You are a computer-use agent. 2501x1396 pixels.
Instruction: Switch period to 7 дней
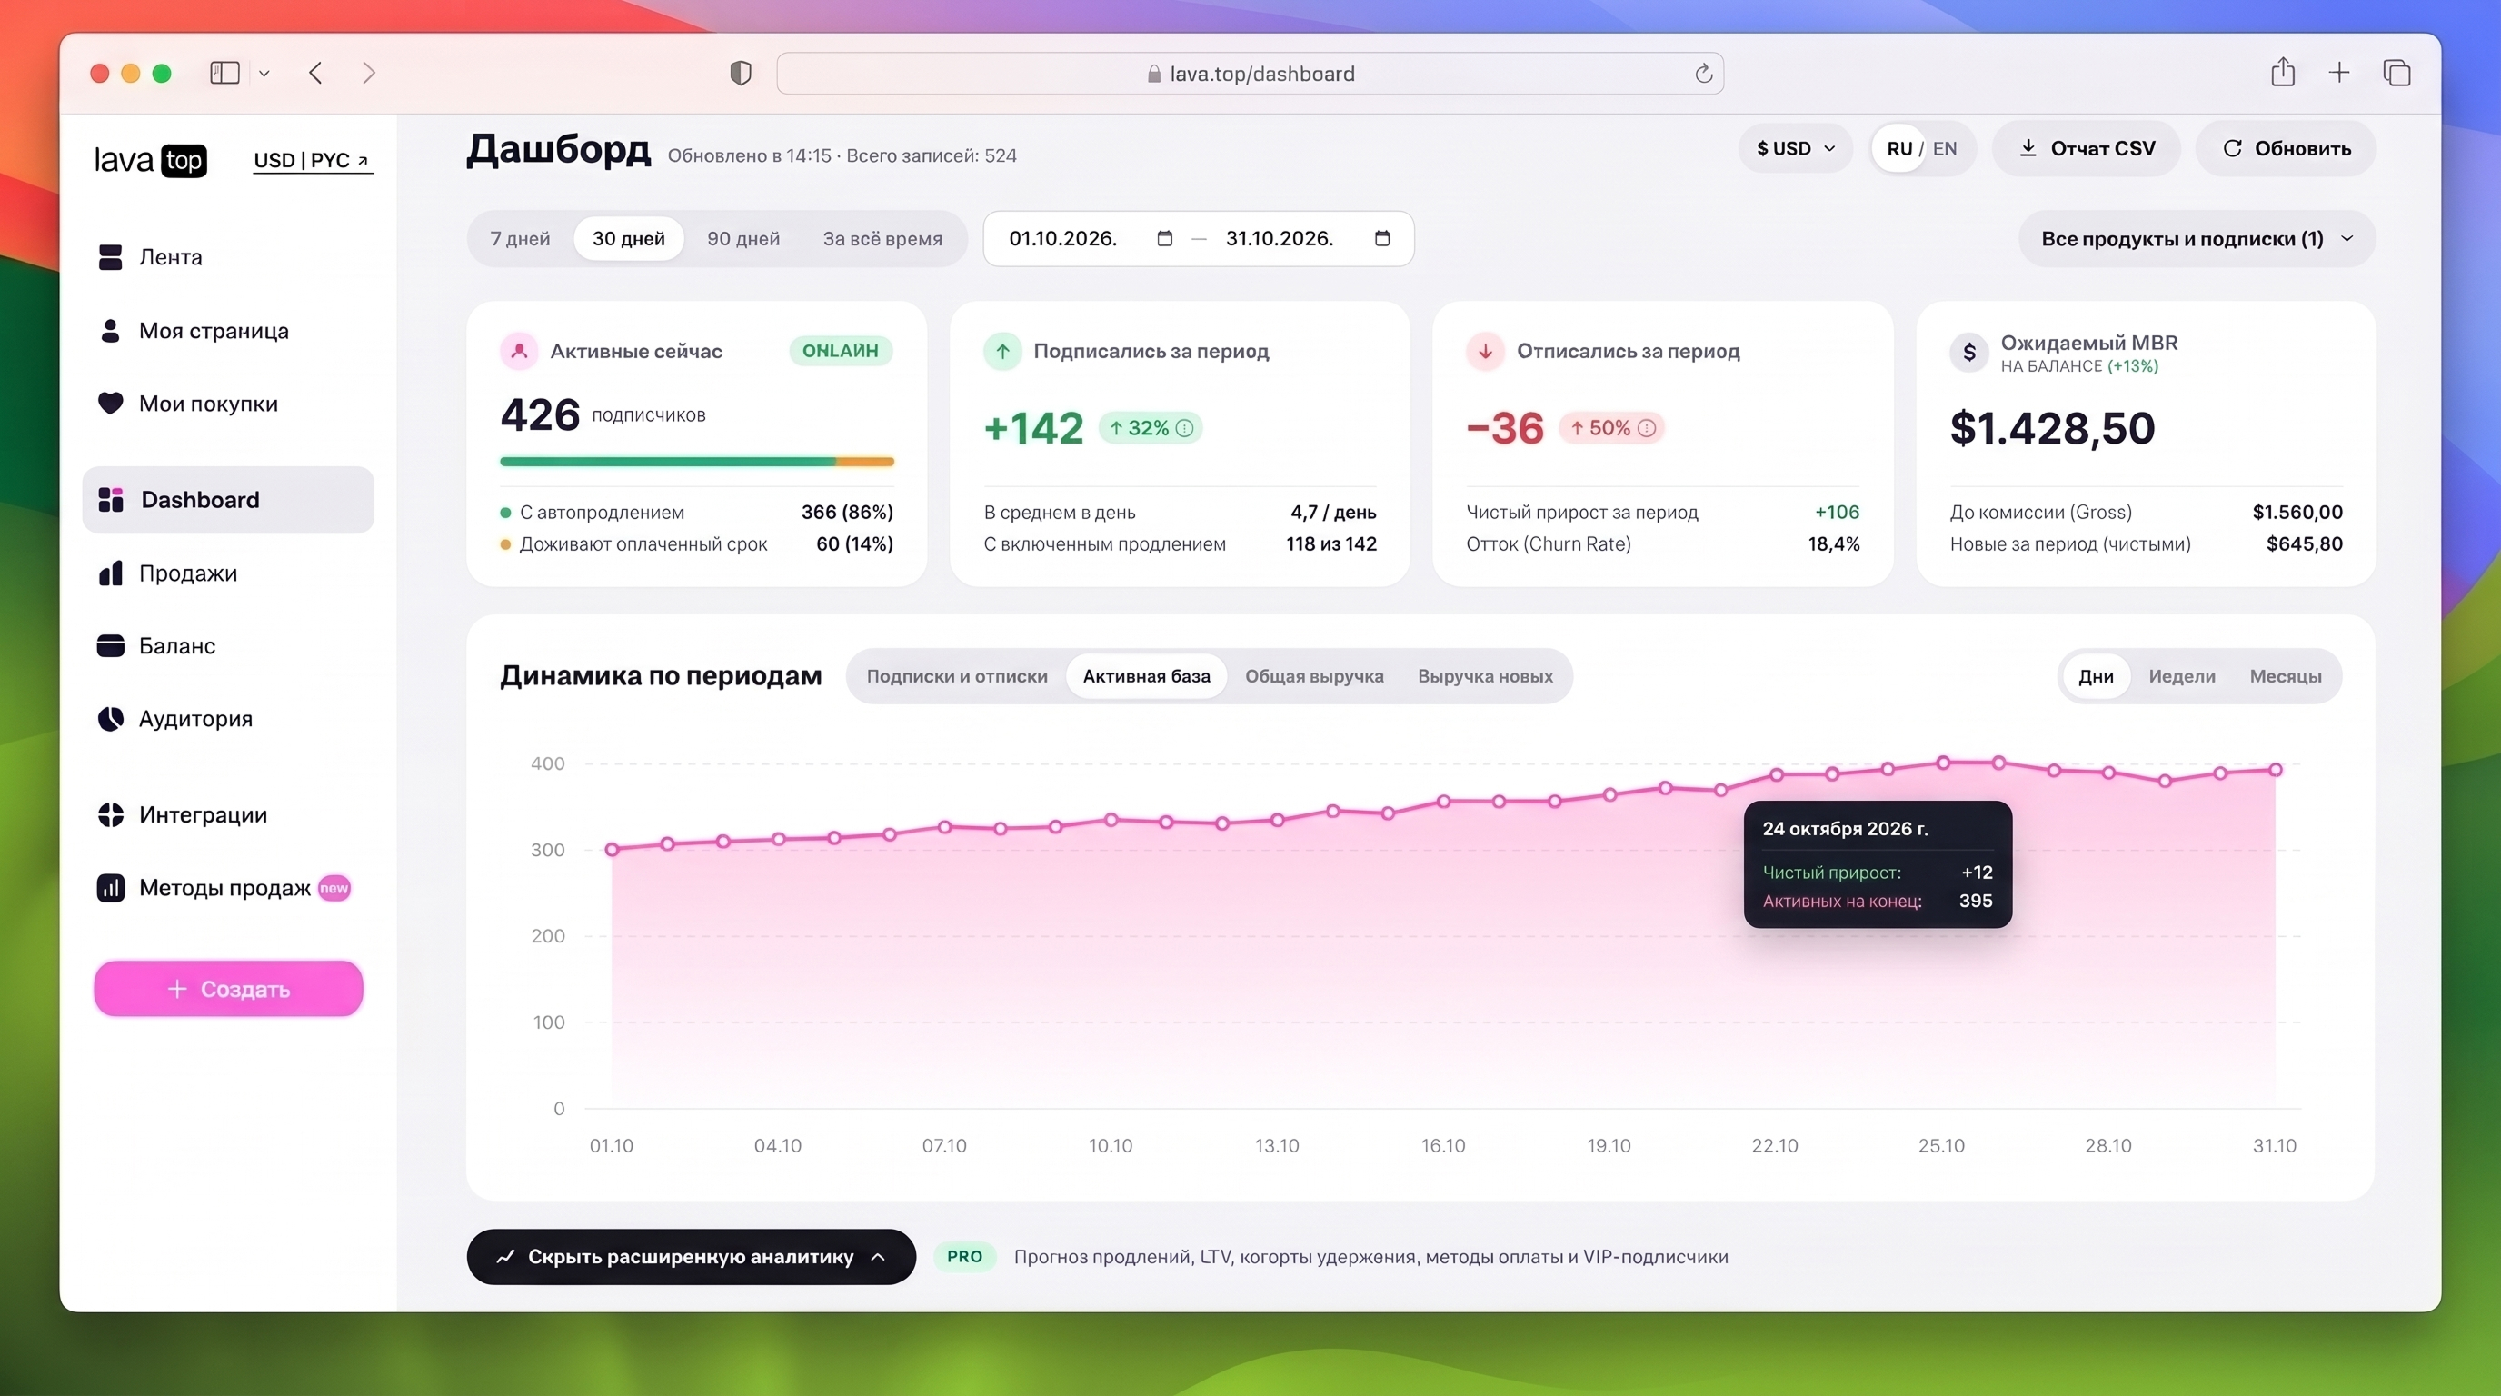click(x=521, y=239)
